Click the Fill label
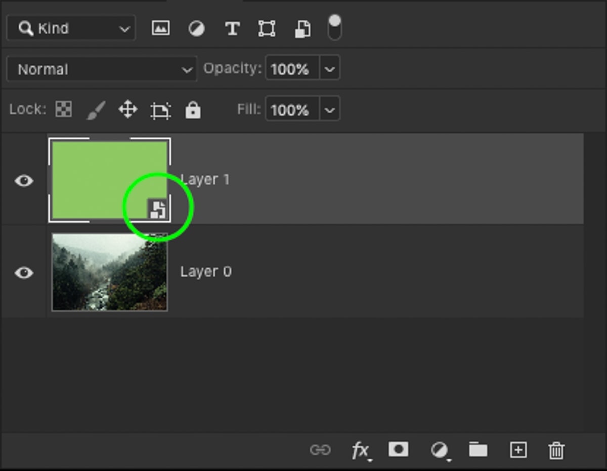 249,109
